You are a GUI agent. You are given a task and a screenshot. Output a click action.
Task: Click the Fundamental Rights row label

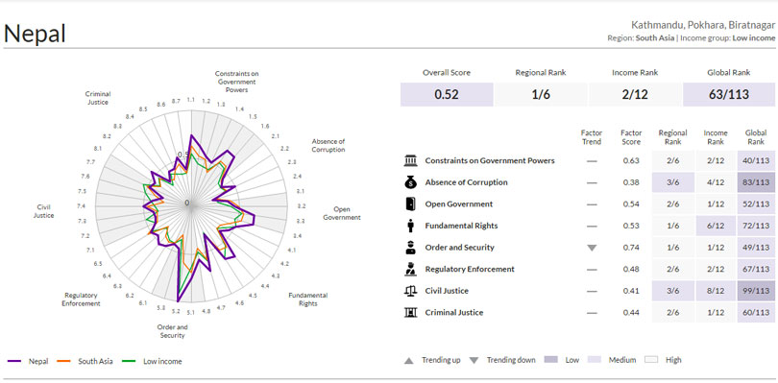461,226
